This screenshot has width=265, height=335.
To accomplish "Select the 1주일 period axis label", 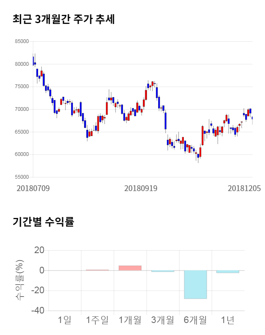I will pyautogui.click(x=97, y=320).
